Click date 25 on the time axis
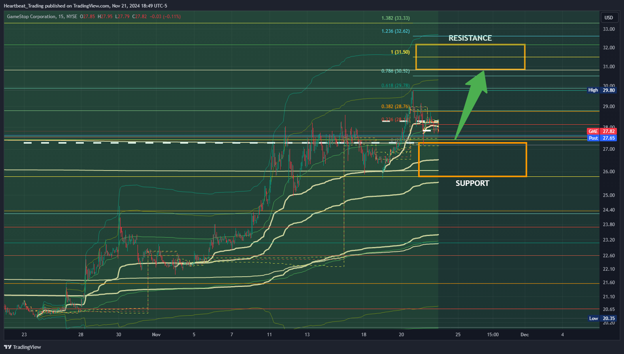The height and width of the screenshot is (354, 624). coord(458,335)
